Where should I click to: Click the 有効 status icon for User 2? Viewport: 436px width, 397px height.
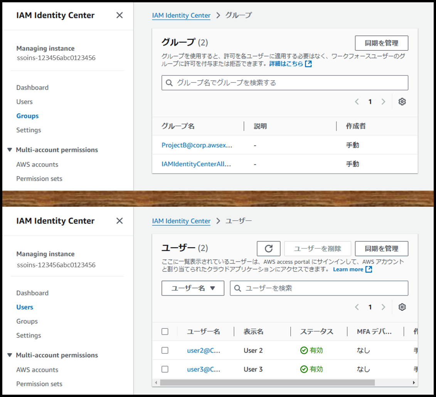(x=304, y=350)
